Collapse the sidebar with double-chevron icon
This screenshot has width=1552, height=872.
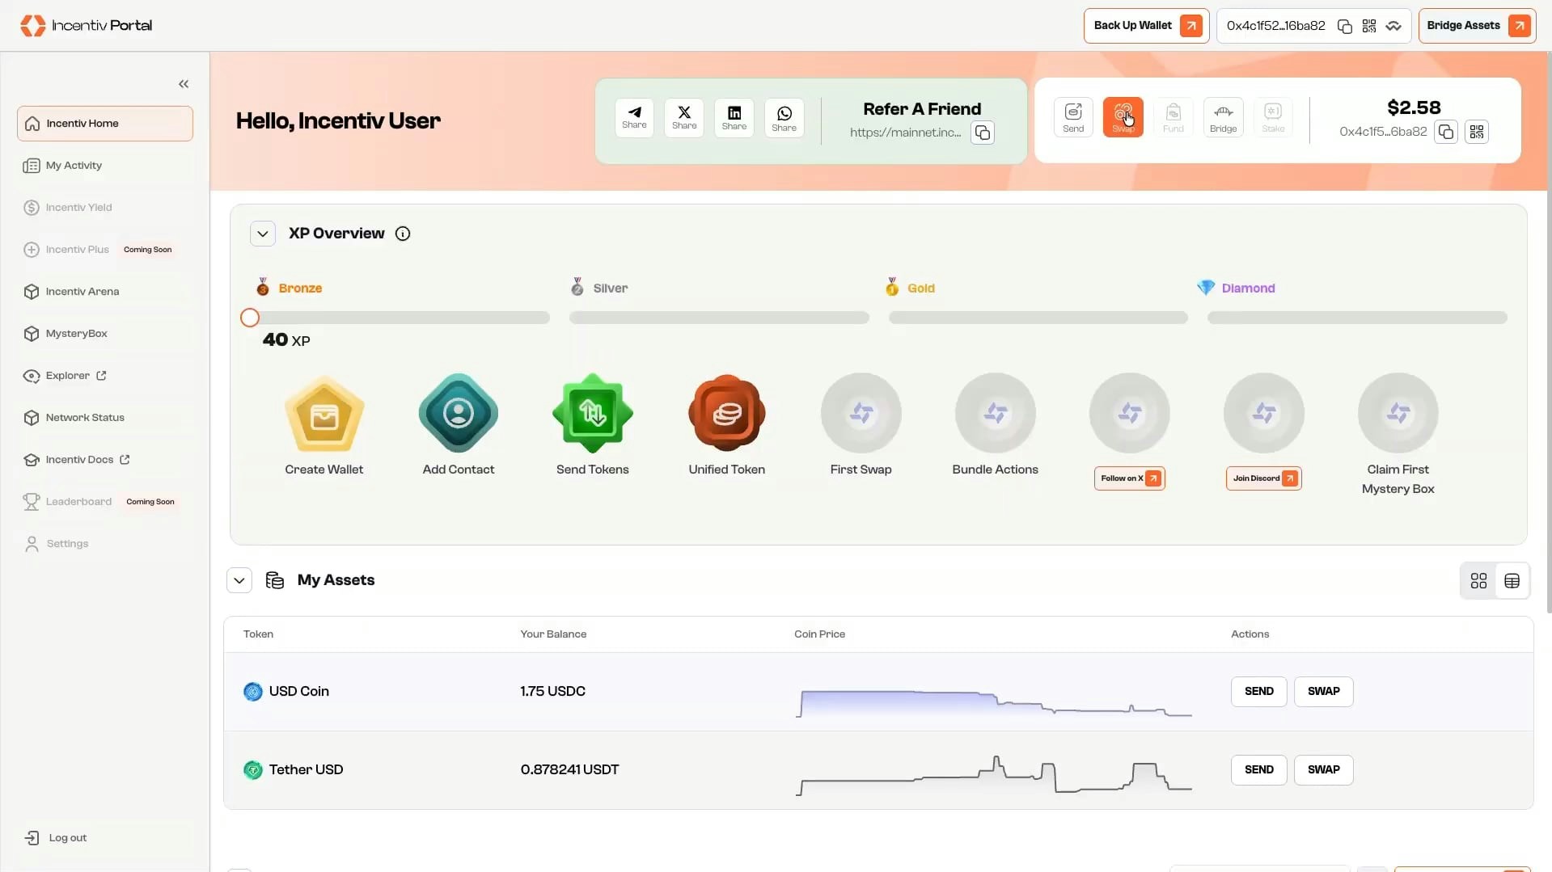coord(184,84)
